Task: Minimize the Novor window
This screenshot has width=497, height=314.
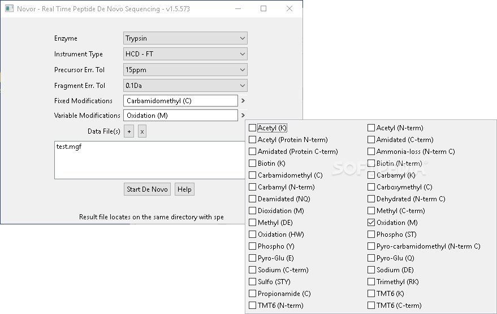Action: (238, 8)
